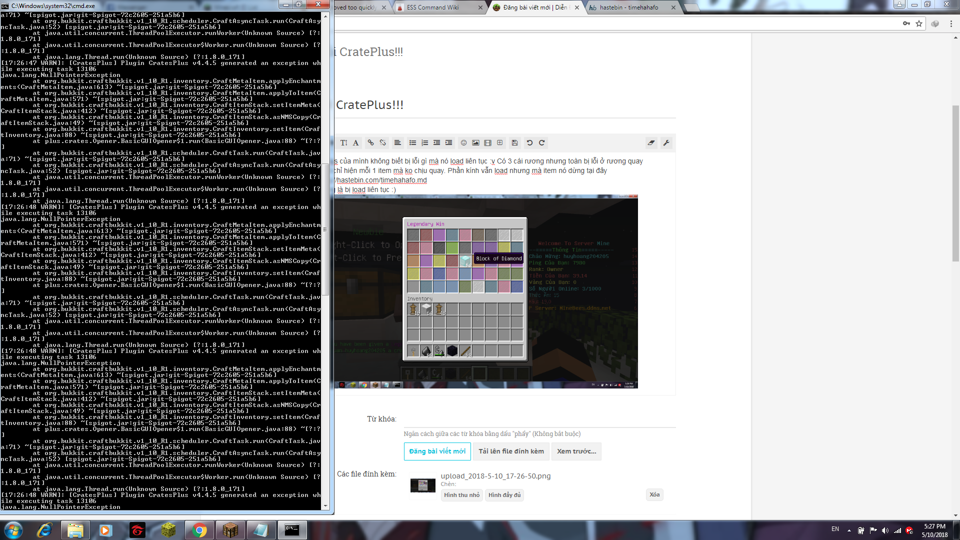The image size is (960, 540).
Task: Open the font size dropdown
Action: [x=344, y=143]
